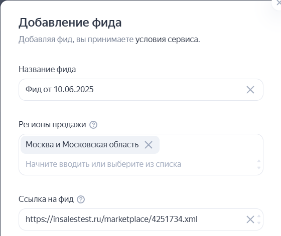Open help tooltip for Регионы продажи

coord(93,125)
